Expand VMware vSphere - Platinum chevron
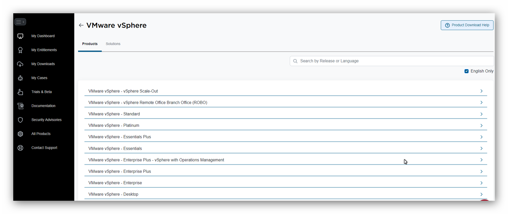This screenshot has height=214, width=508. coord(481,126)
